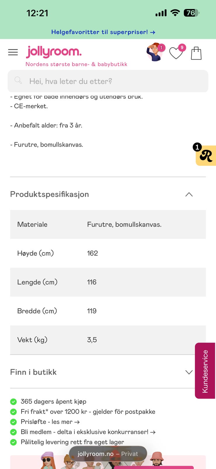
Task: Tap the jollyroom logo
Action: coord(54,52)
